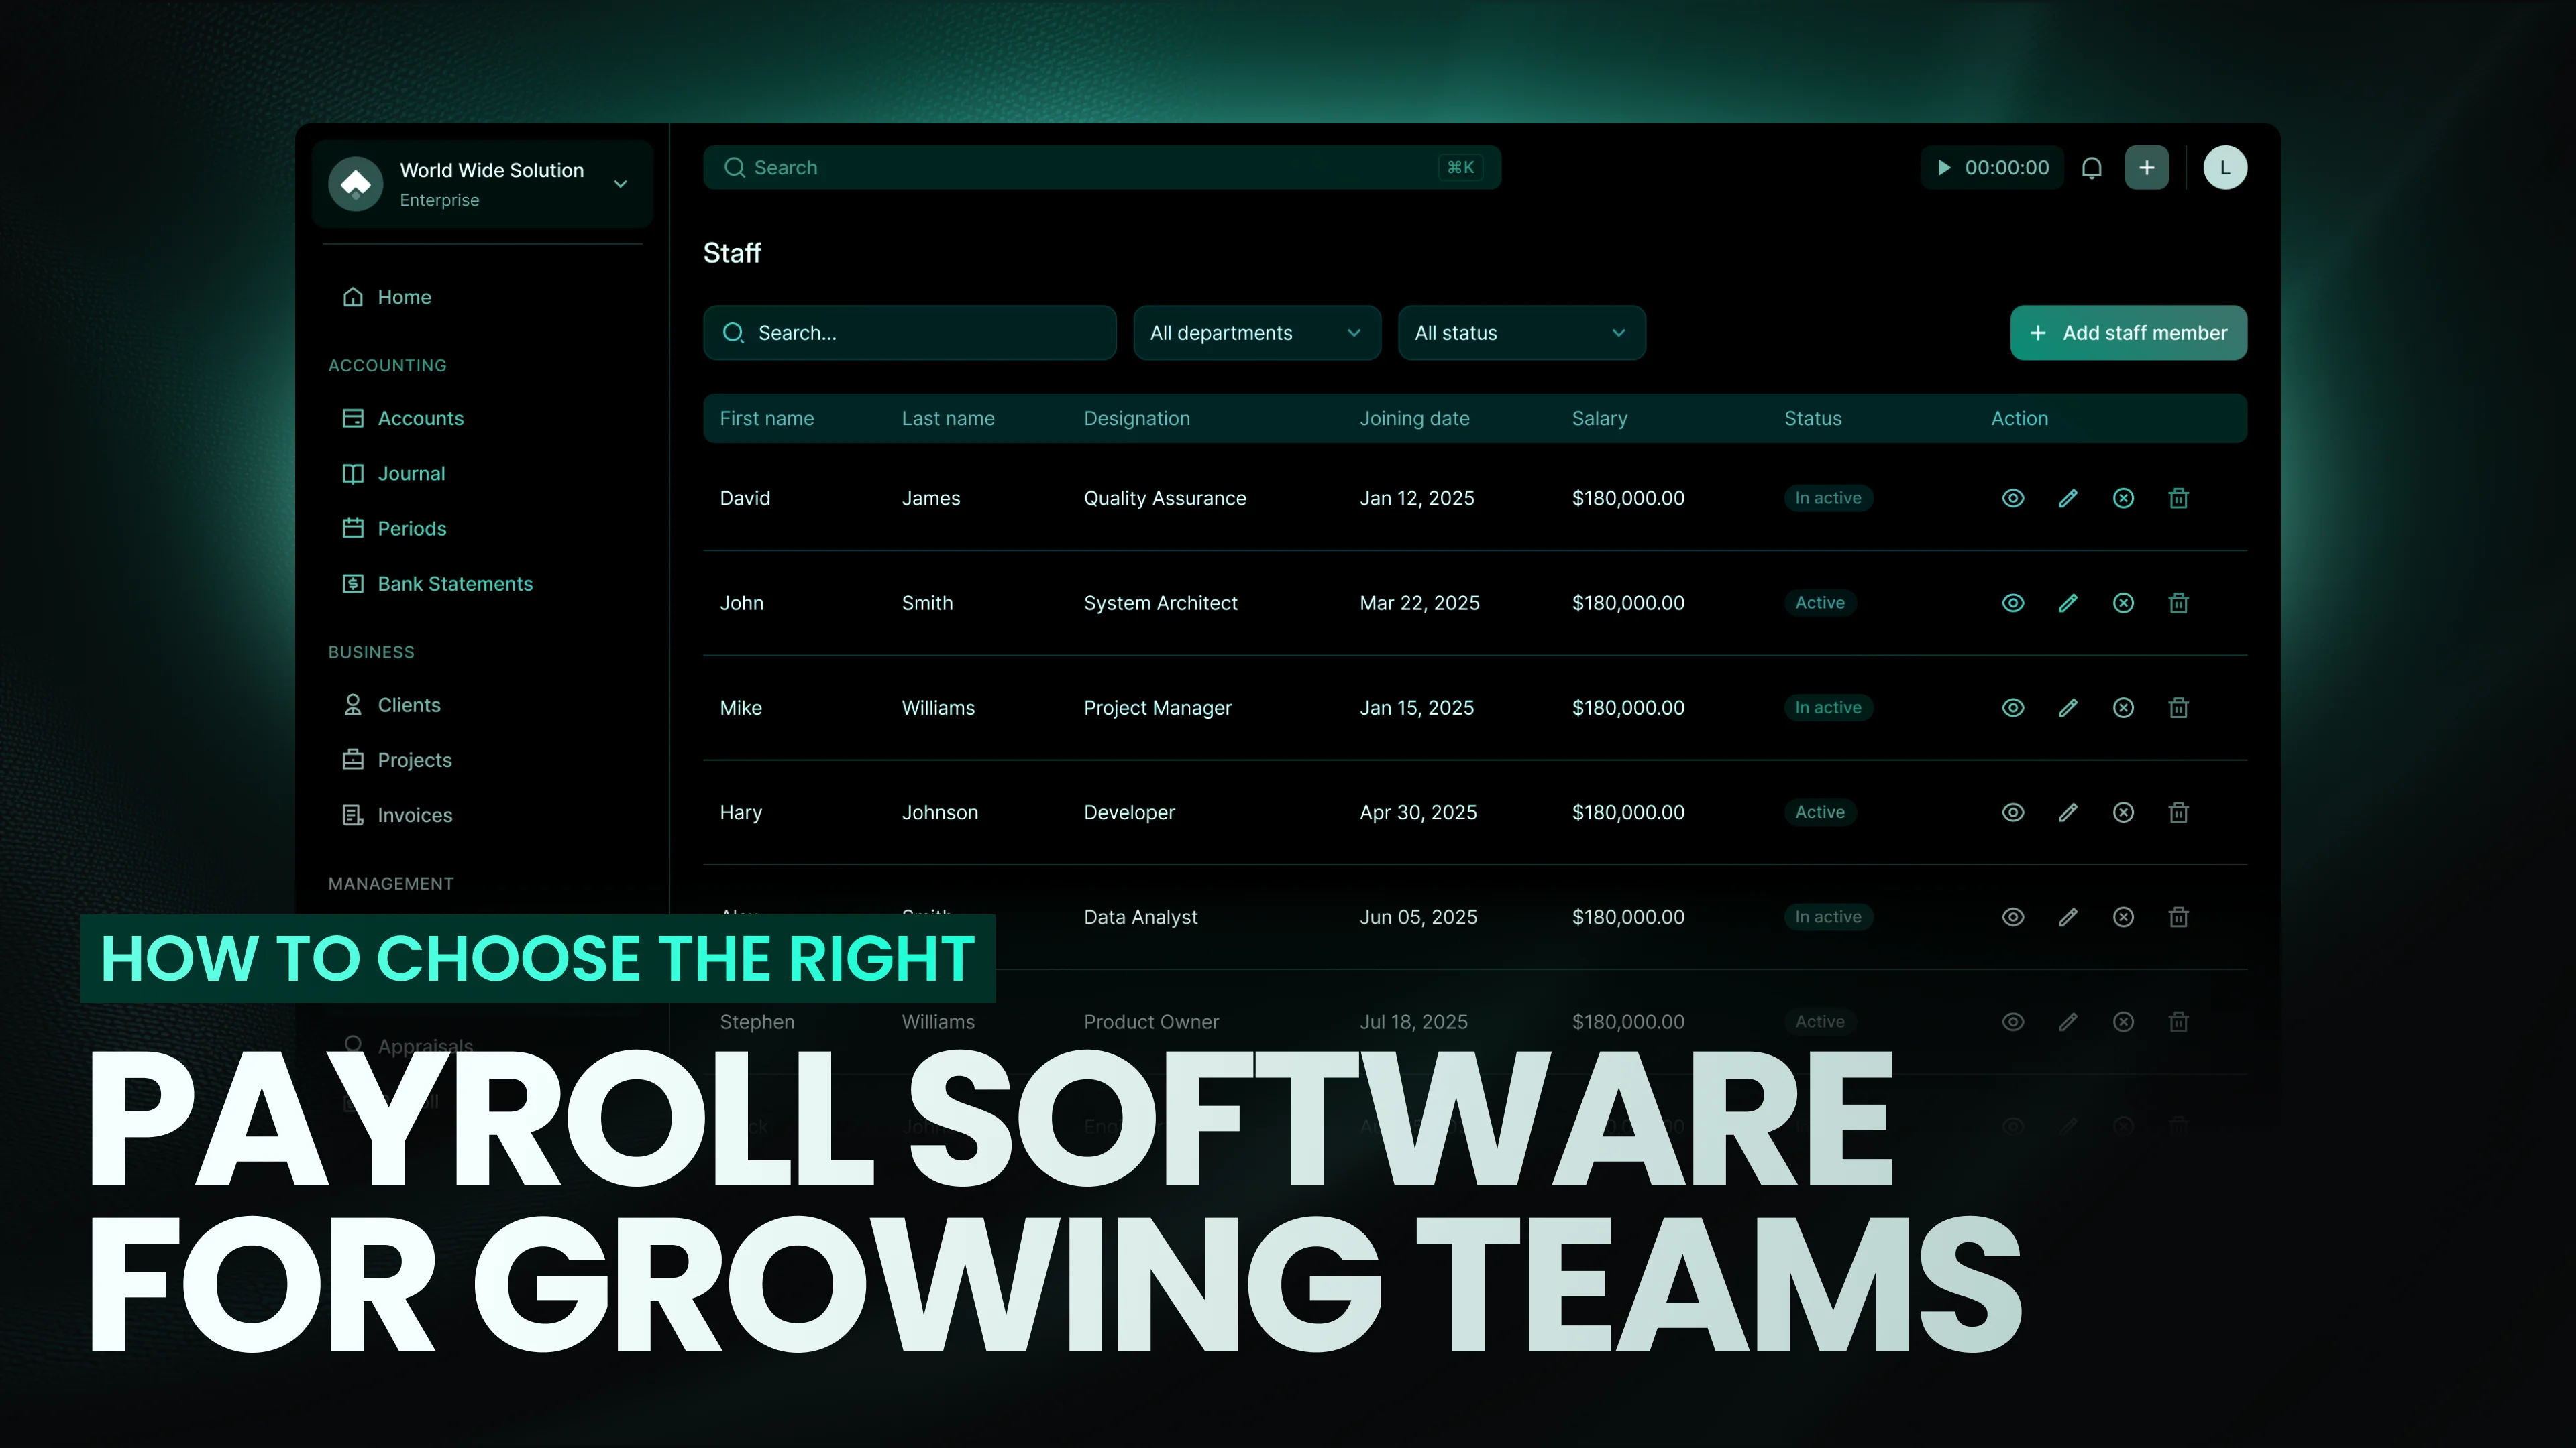This screenshot has height=1448, width=2576.
Task: Open the Clients section via its person icon
Action: [353, 705]
